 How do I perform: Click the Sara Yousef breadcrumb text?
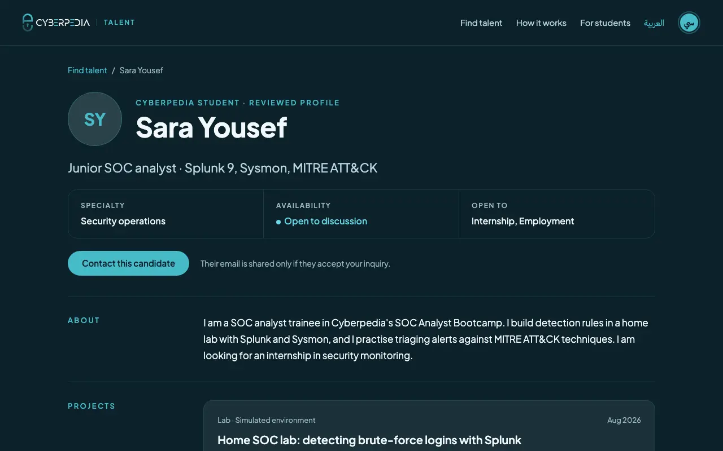click(x=141, y=70)
